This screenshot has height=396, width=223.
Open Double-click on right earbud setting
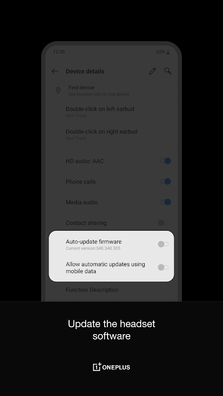(111, 134)
